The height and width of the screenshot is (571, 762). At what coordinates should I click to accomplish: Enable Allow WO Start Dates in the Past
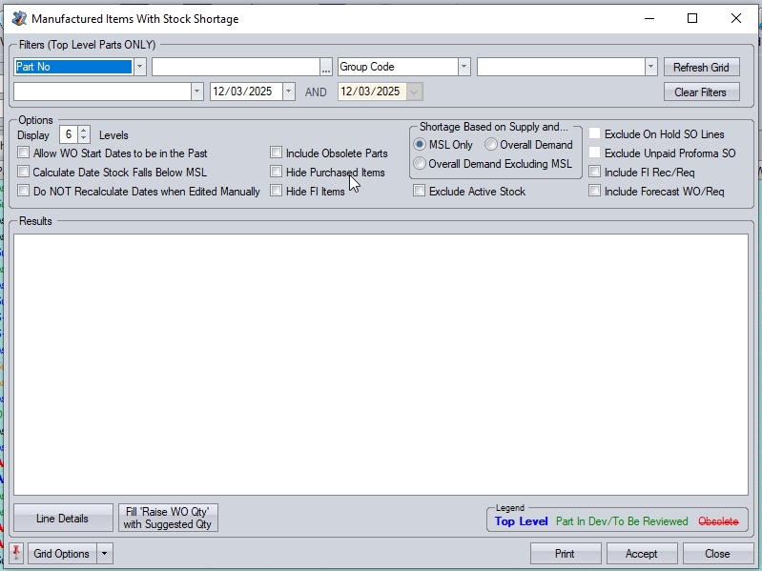click(x=24, y=153)
